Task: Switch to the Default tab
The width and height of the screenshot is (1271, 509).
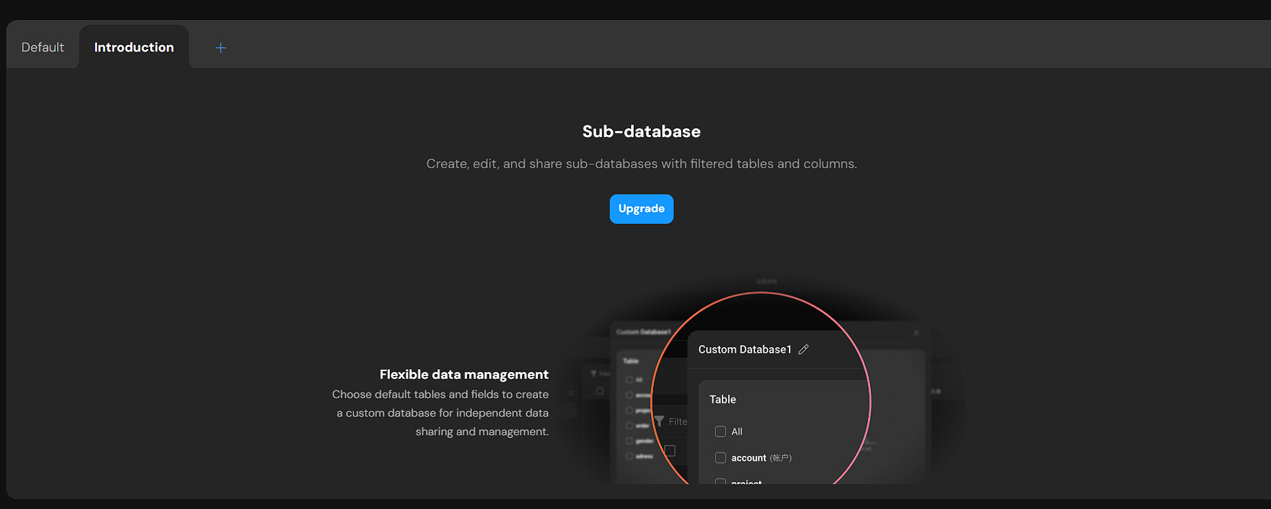Action: click(43, 48)
